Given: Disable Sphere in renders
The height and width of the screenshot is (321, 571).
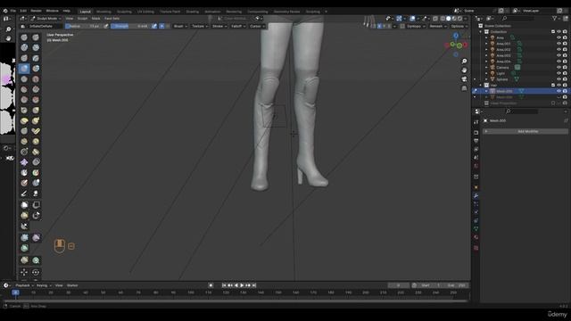Looking at the screenshot, I should pos(565,79).
